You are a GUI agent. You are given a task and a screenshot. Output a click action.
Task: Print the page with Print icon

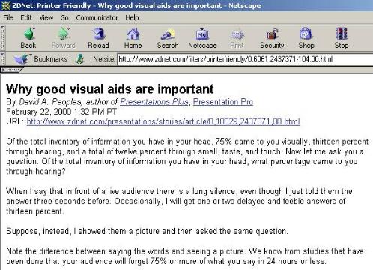pos(237,38)
